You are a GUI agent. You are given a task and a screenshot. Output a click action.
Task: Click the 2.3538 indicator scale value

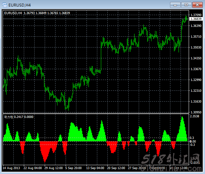[195, 116]
